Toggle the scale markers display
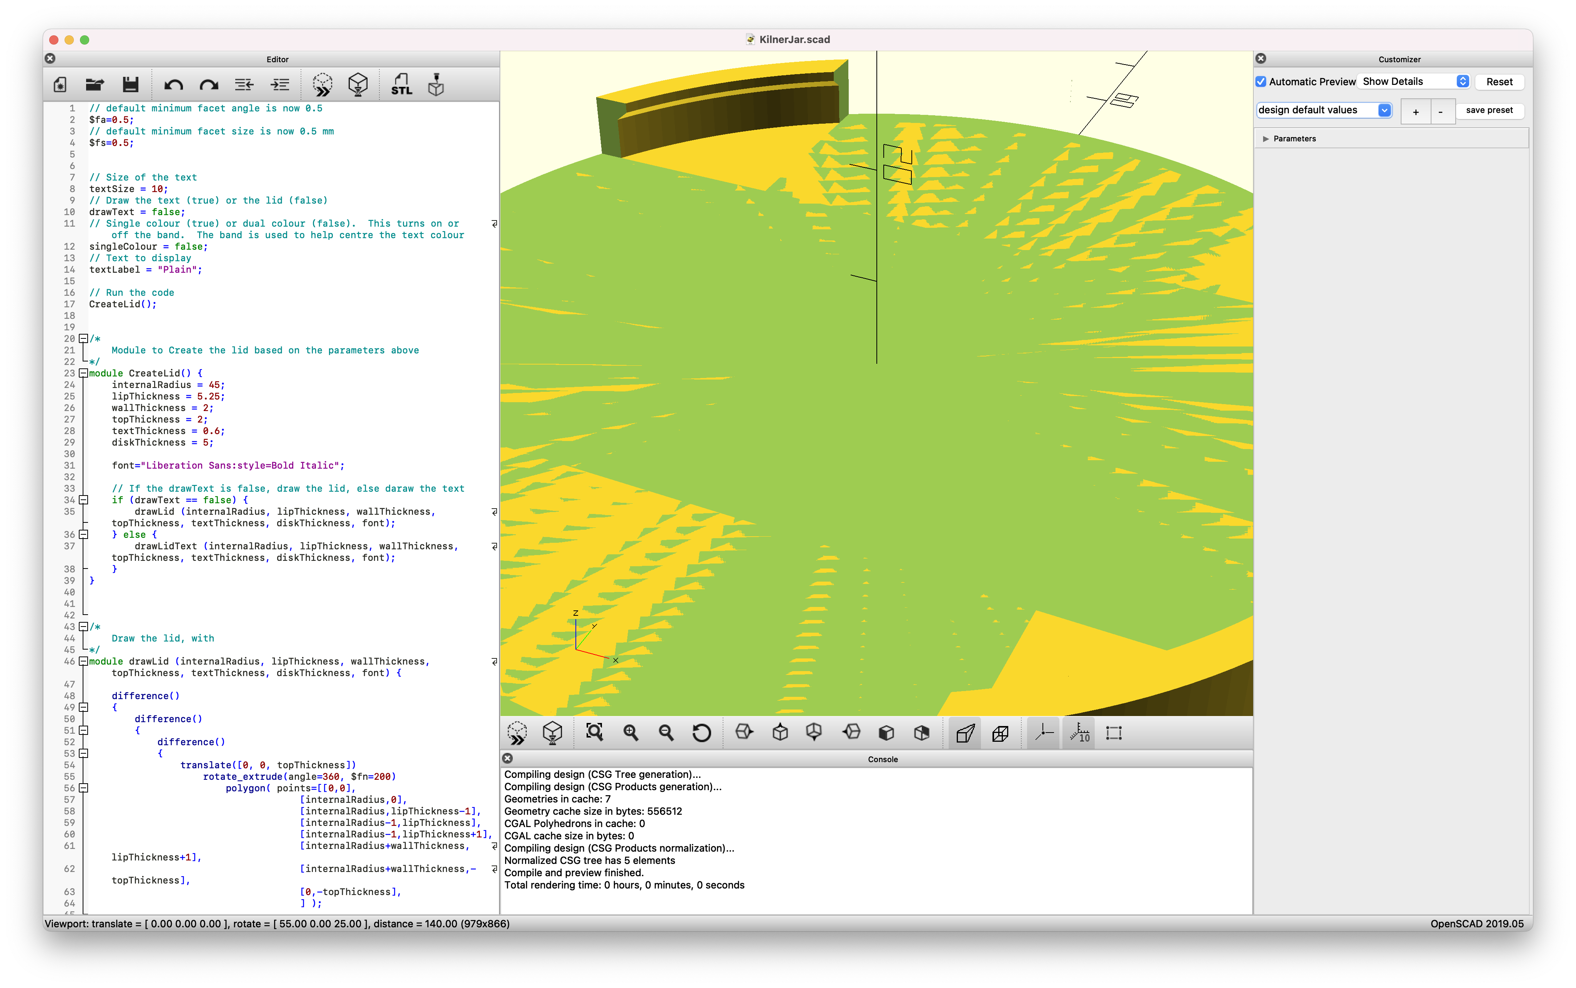Screen dimensions: 1576x988 (x=1079, y=733)
